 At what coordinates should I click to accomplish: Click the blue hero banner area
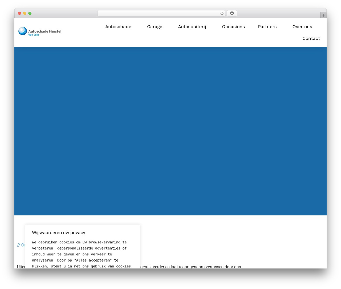click(170, 131)
